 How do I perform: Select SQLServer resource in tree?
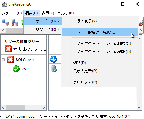point(25,60)
